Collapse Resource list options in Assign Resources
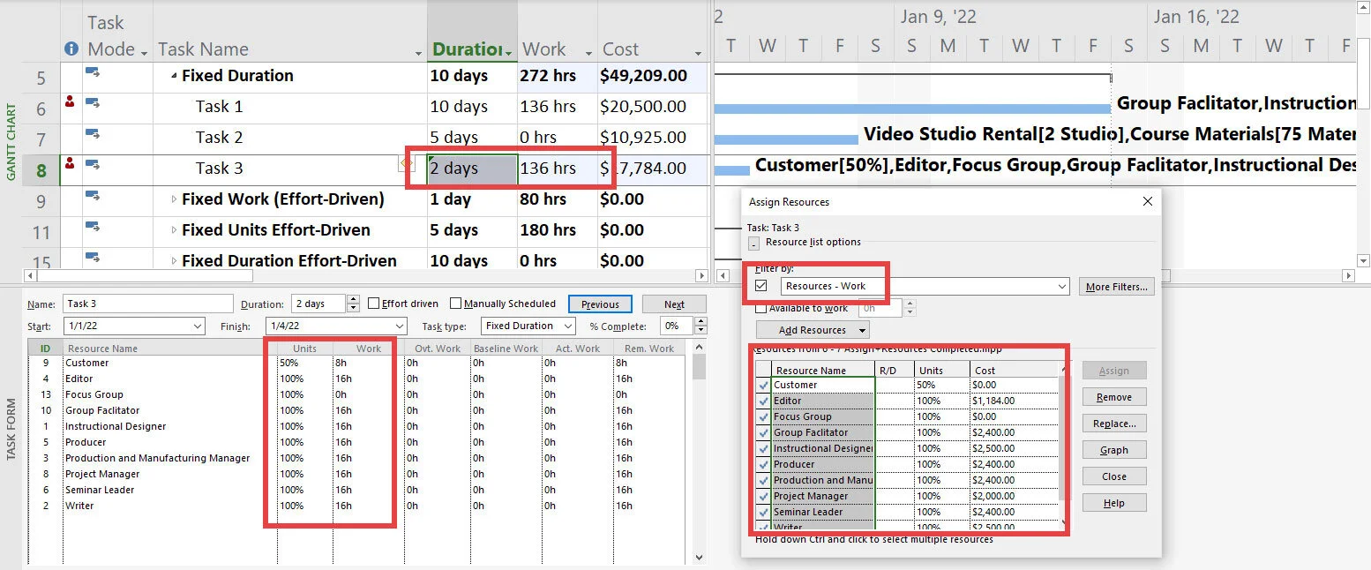This screenshot has width=1371, height=570. [x=753, y=243]
